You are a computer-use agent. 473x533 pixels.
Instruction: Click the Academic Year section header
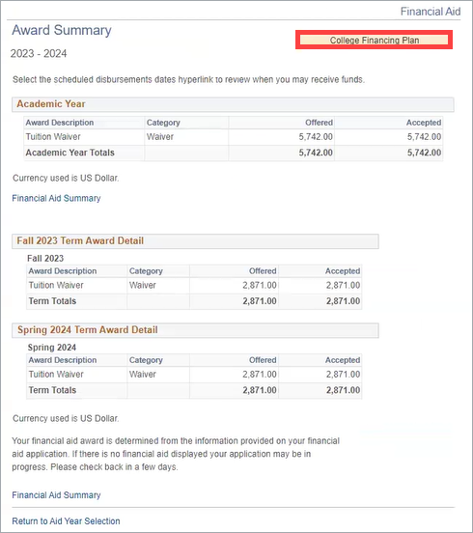coord(233,104)
